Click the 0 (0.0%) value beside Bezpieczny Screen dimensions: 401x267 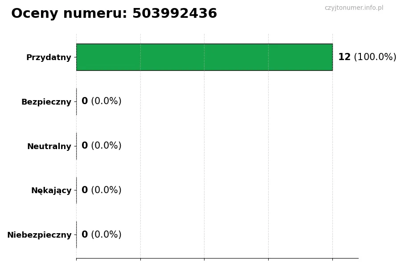(x=102, y=101)
